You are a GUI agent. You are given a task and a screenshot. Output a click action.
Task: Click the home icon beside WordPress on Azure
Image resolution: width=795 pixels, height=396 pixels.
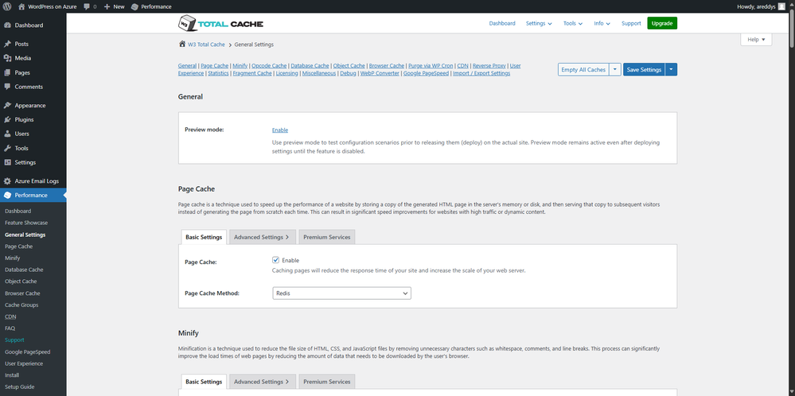[x=21, y=6]
